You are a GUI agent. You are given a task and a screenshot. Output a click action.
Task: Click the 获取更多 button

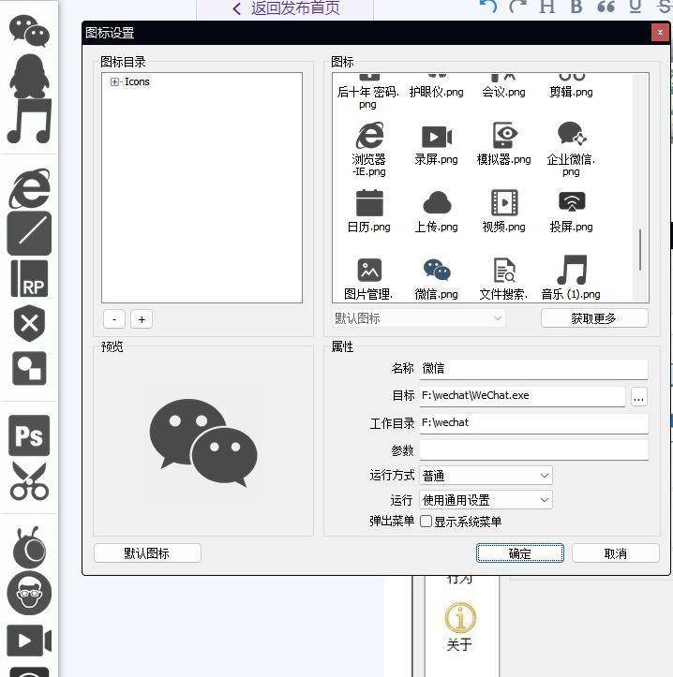coord(594,318)
